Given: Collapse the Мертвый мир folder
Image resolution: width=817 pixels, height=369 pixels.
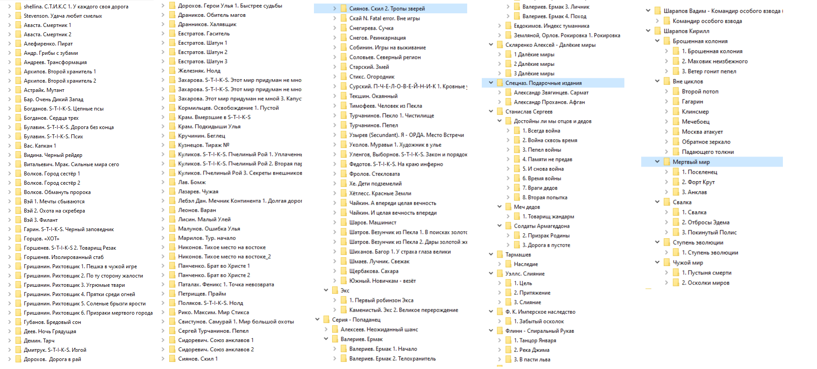Looking at the screenshot, I should coord(657,162).
